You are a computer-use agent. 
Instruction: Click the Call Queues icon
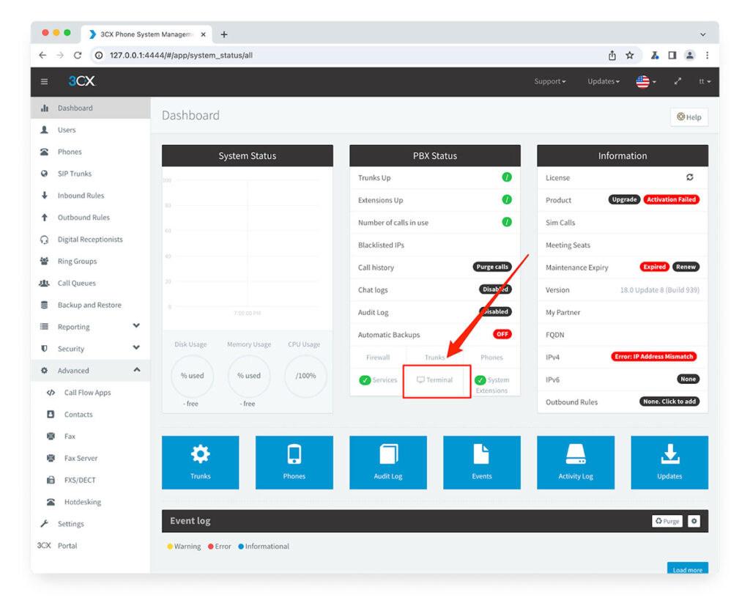coord(44,283)
